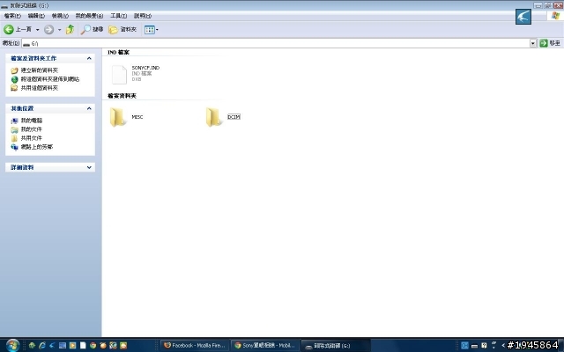Click the white document quick launch icon
Screen dimensions: 564x352
click(83, 346)
